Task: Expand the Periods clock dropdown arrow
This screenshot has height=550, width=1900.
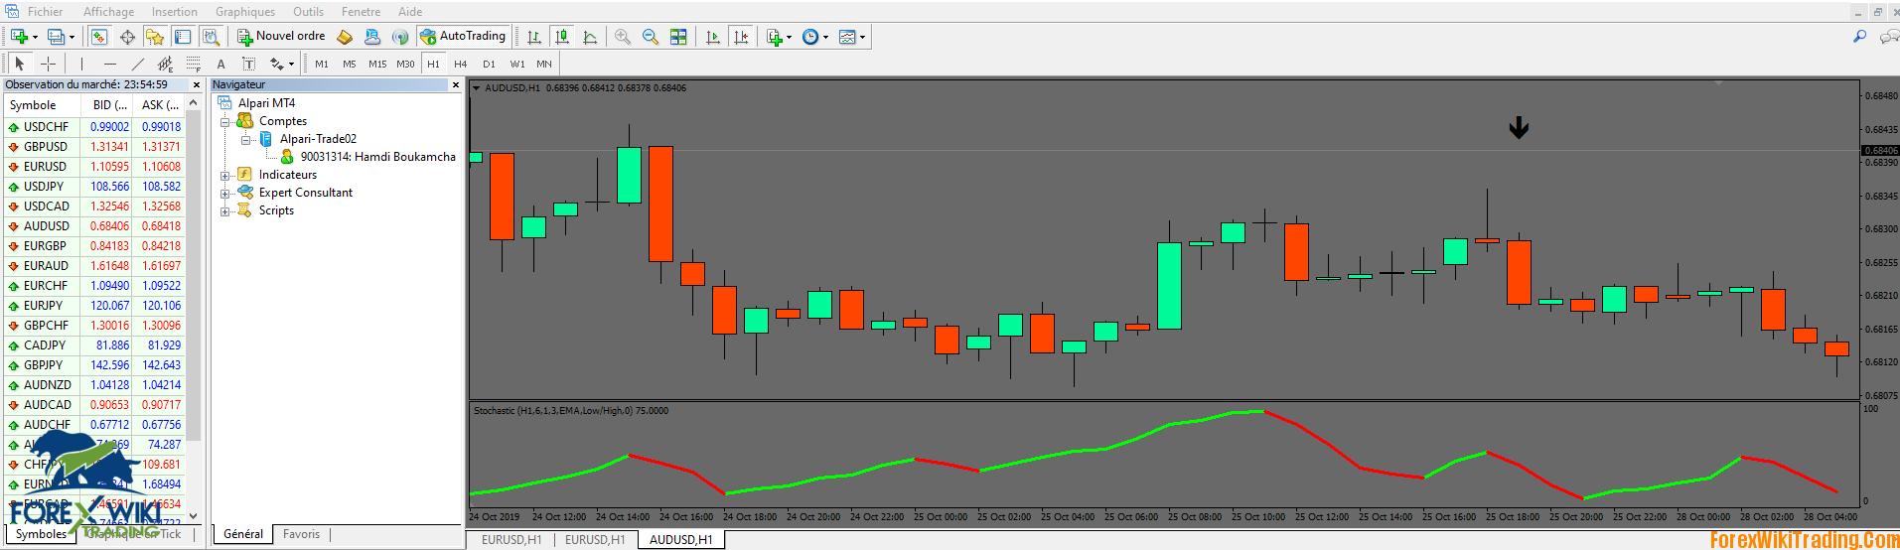Action: 825,37
